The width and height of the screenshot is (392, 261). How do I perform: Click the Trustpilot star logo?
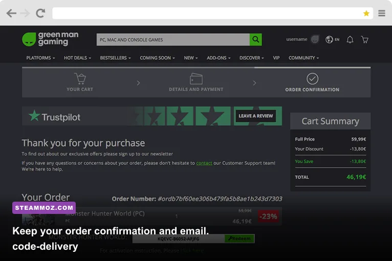(34, 116)
